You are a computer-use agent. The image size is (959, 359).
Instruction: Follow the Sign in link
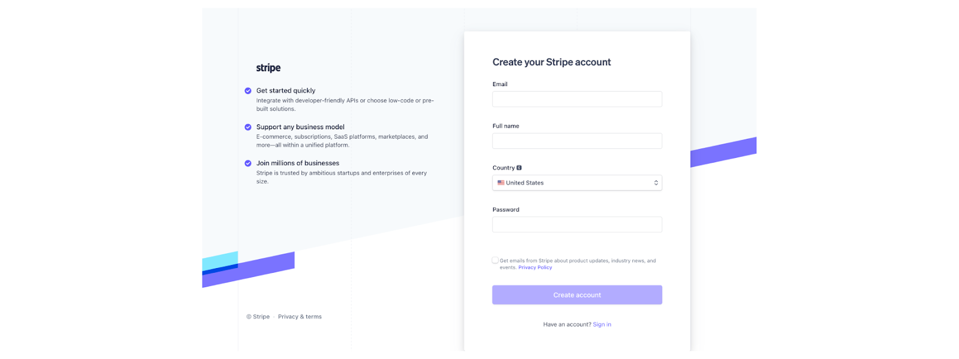[x=602, y=324]
